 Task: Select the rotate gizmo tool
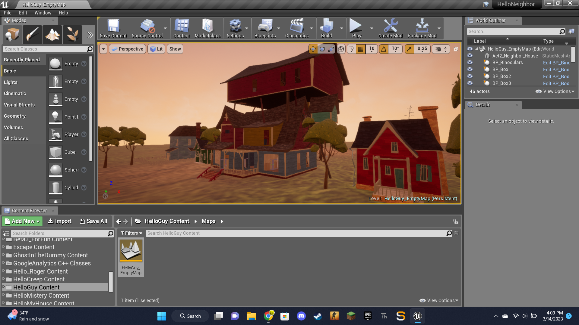pos(322,49)
